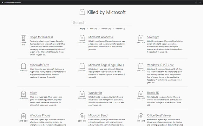This screenshot has height=126, width=203.
Task: Click the 2010 - 2020 dates under Wunderlist
Action: pos(82,98)
